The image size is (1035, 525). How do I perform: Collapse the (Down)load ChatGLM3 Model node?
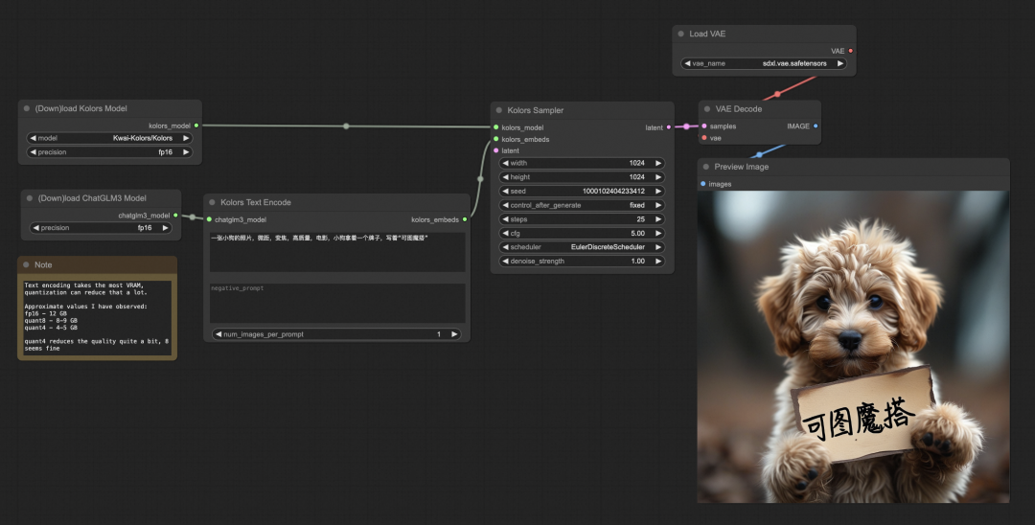[29, 198]
